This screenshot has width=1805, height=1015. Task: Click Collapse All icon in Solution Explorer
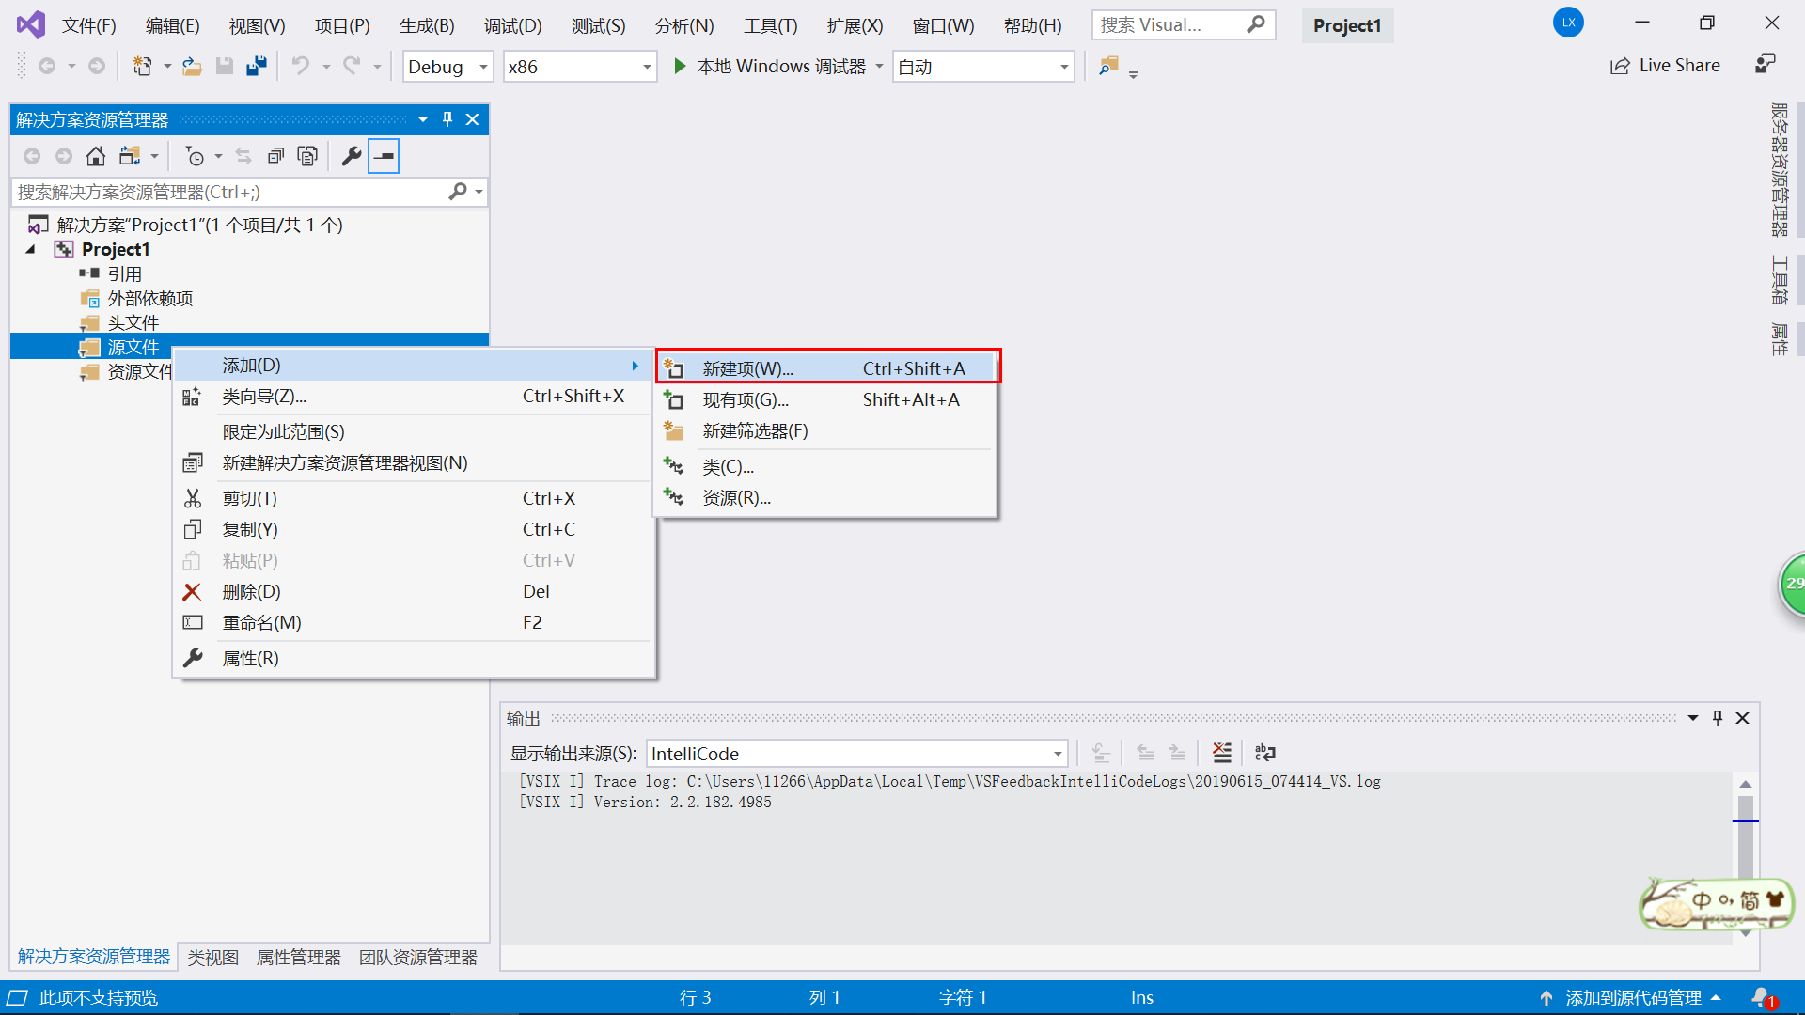tap(275, 156)
